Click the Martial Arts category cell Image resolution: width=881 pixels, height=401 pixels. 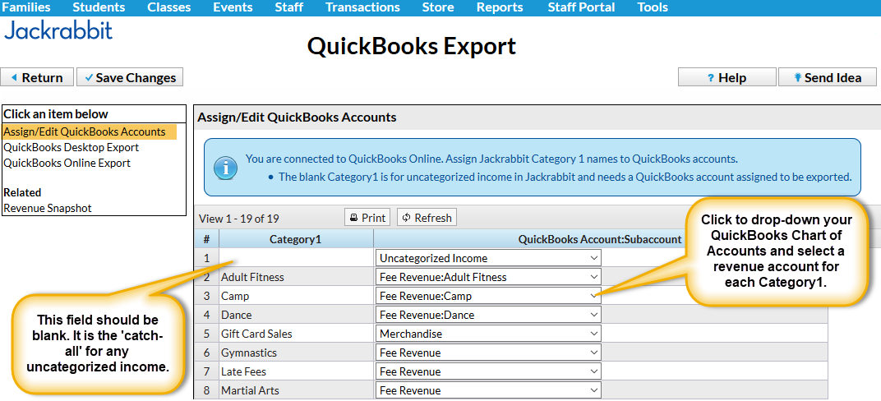click(296, 390)
